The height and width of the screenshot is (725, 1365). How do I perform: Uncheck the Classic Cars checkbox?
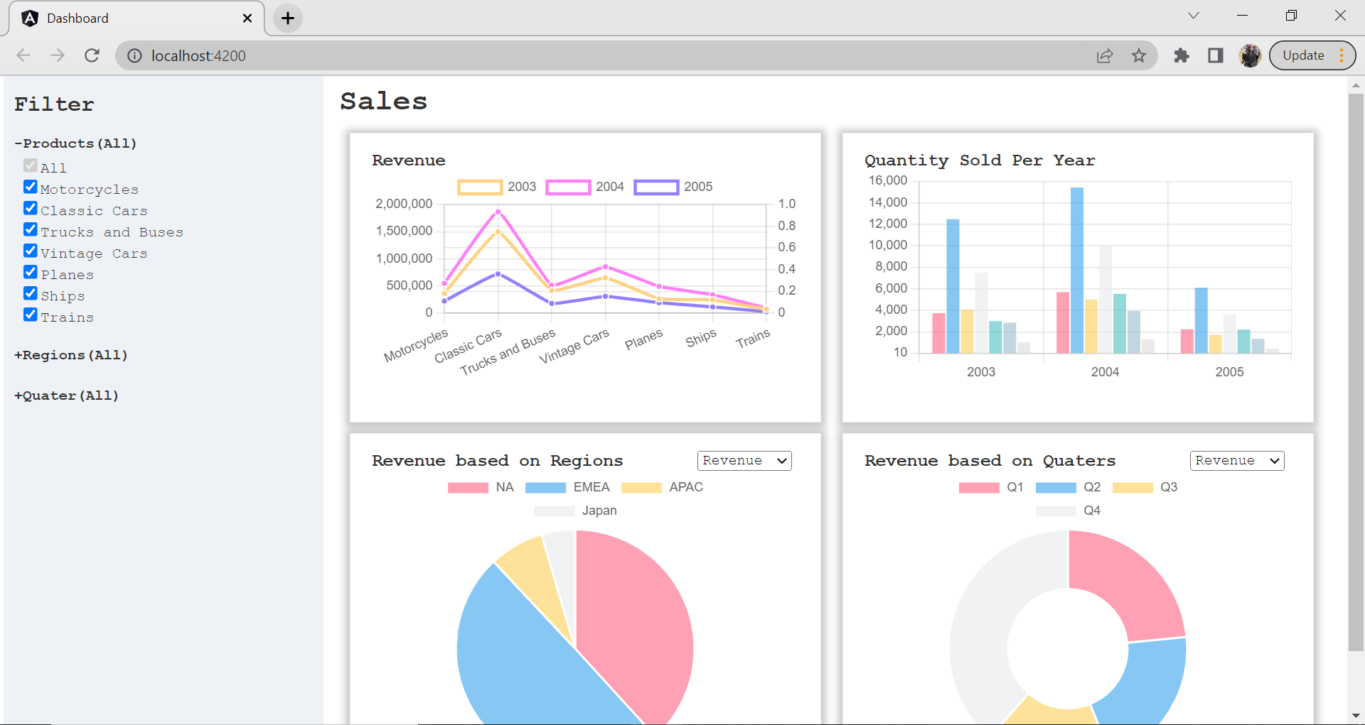30,208
